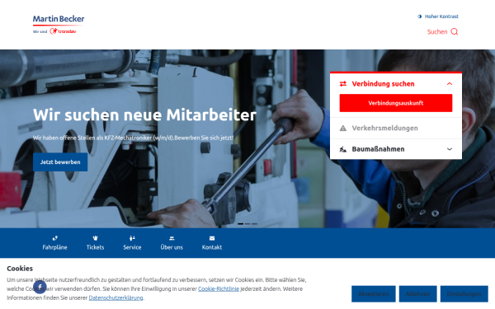495x309 pixels.
Task: Click the Verkehrsmeldungen warning triangle icon
Action: (x=343, y=129)
